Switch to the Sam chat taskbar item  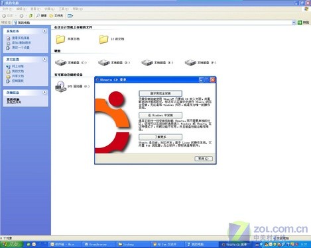pyautogui.click(x=166, y=244)
